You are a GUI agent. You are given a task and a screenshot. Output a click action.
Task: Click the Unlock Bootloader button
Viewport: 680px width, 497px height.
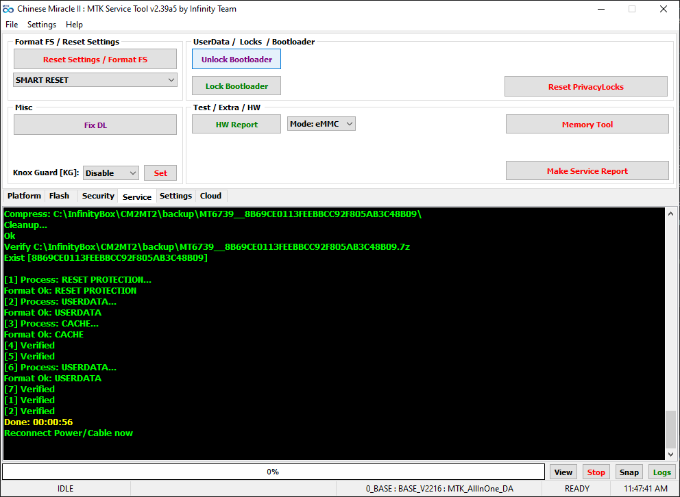(x=236, y=60)
